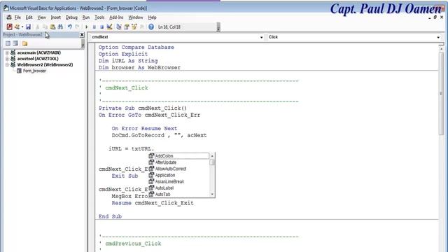Image resolution: width=448 pixels, height=252 pixels.
Task: Click the View Microsoft Access toolbar icon
Action: [9, 27]
